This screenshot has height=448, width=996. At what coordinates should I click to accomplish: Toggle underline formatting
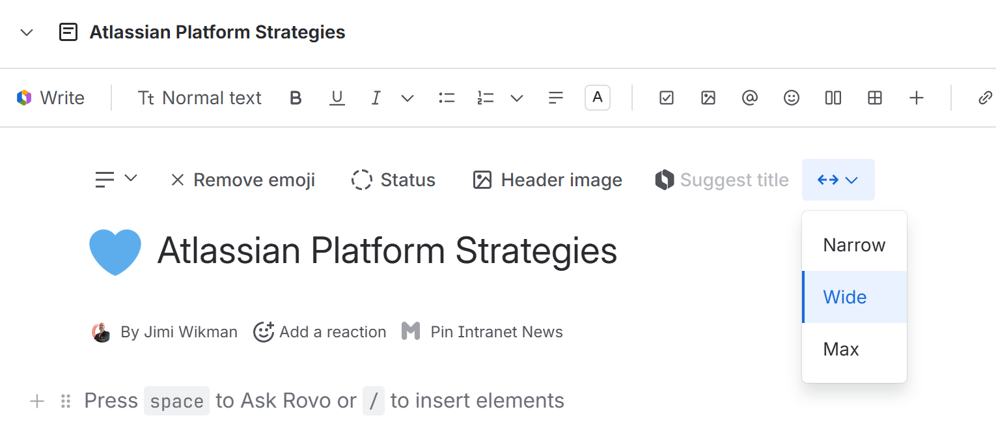click(337, 98)
